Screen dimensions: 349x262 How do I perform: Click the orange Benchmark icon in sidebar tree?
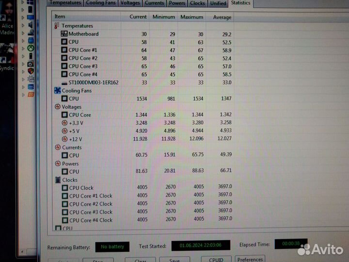[31, 95]
